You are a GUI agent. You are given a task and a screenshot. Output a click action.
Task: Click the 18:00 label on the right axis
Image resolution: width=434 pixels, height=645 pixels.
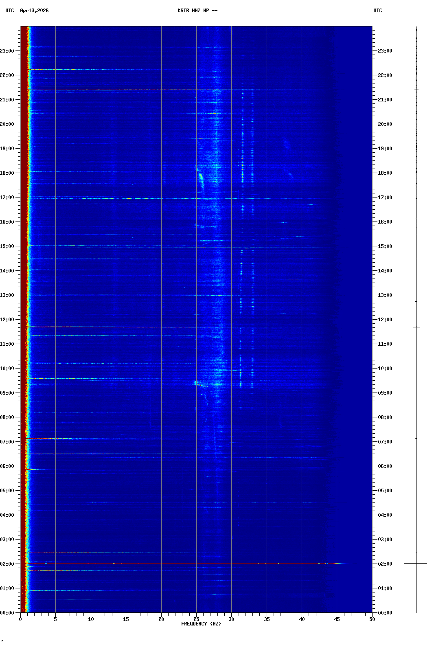tap(385, 173)
